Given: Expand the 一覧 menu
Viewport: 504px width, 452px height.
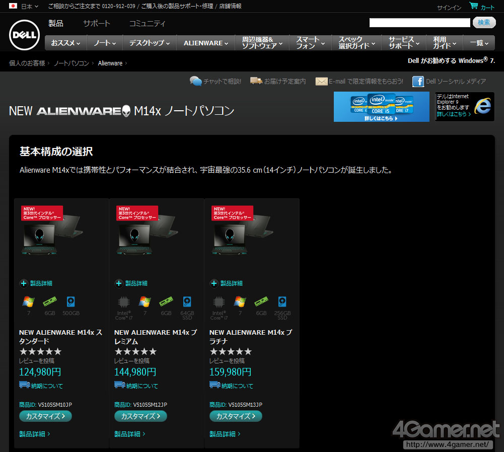Looking at the screenshot, I should tap(479, 43).
